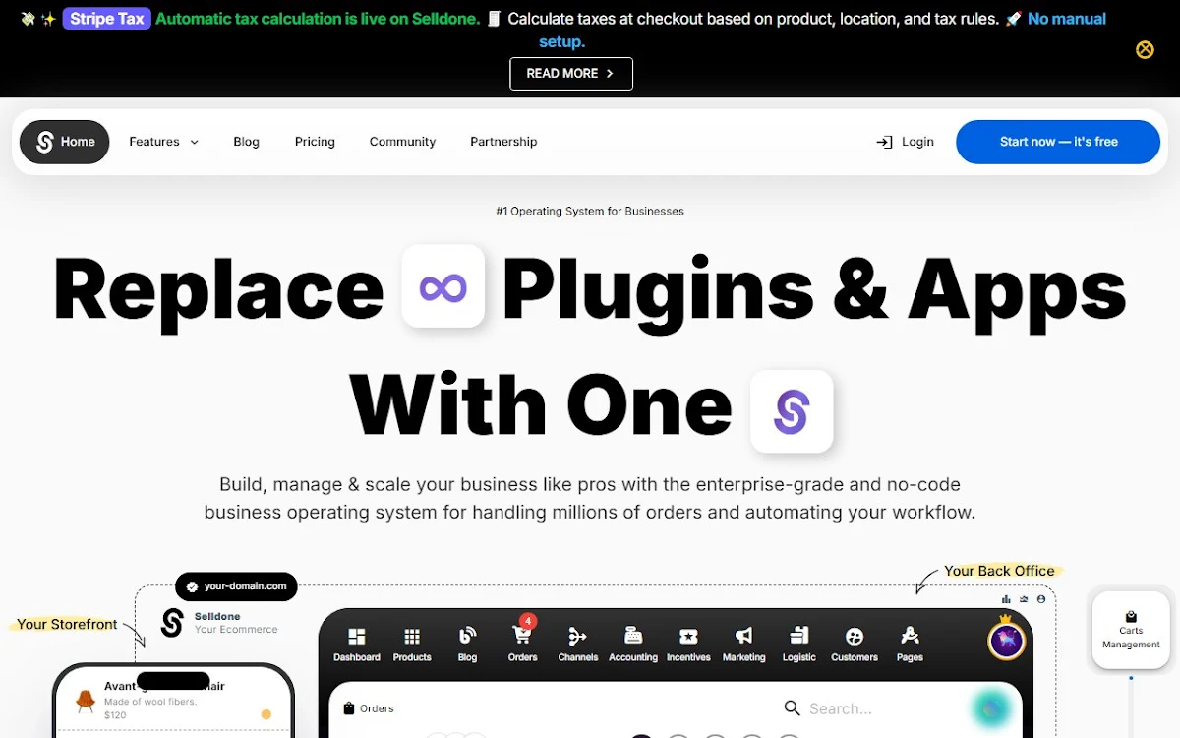1180x738 pixels.
Task: Click '#1 Operating System for Businesses' text
Action: coord(590,211)
